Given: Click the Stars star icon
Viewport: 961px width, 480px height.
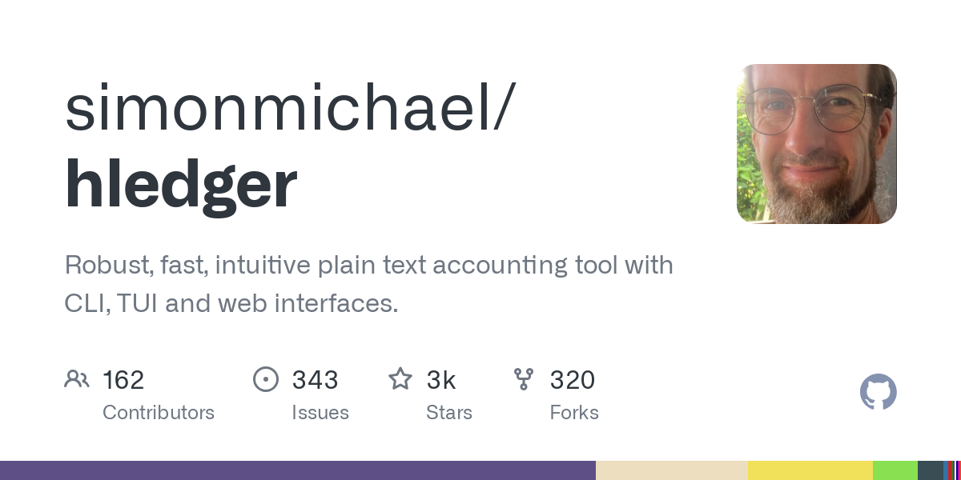Looking at the screenshot, I should 400,378.
